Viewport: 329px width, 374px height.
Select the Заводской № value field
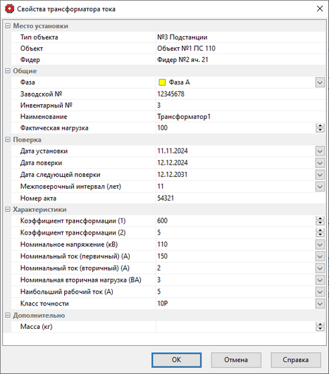[240, 94]
